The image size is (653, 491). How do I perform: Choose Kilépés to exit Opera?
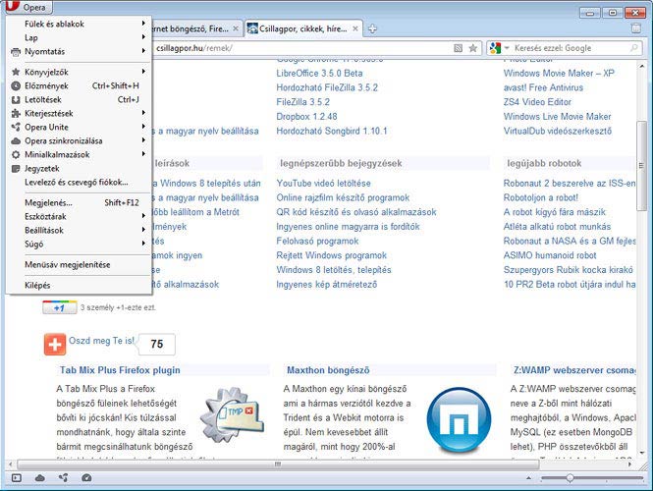tap(80, 286)
